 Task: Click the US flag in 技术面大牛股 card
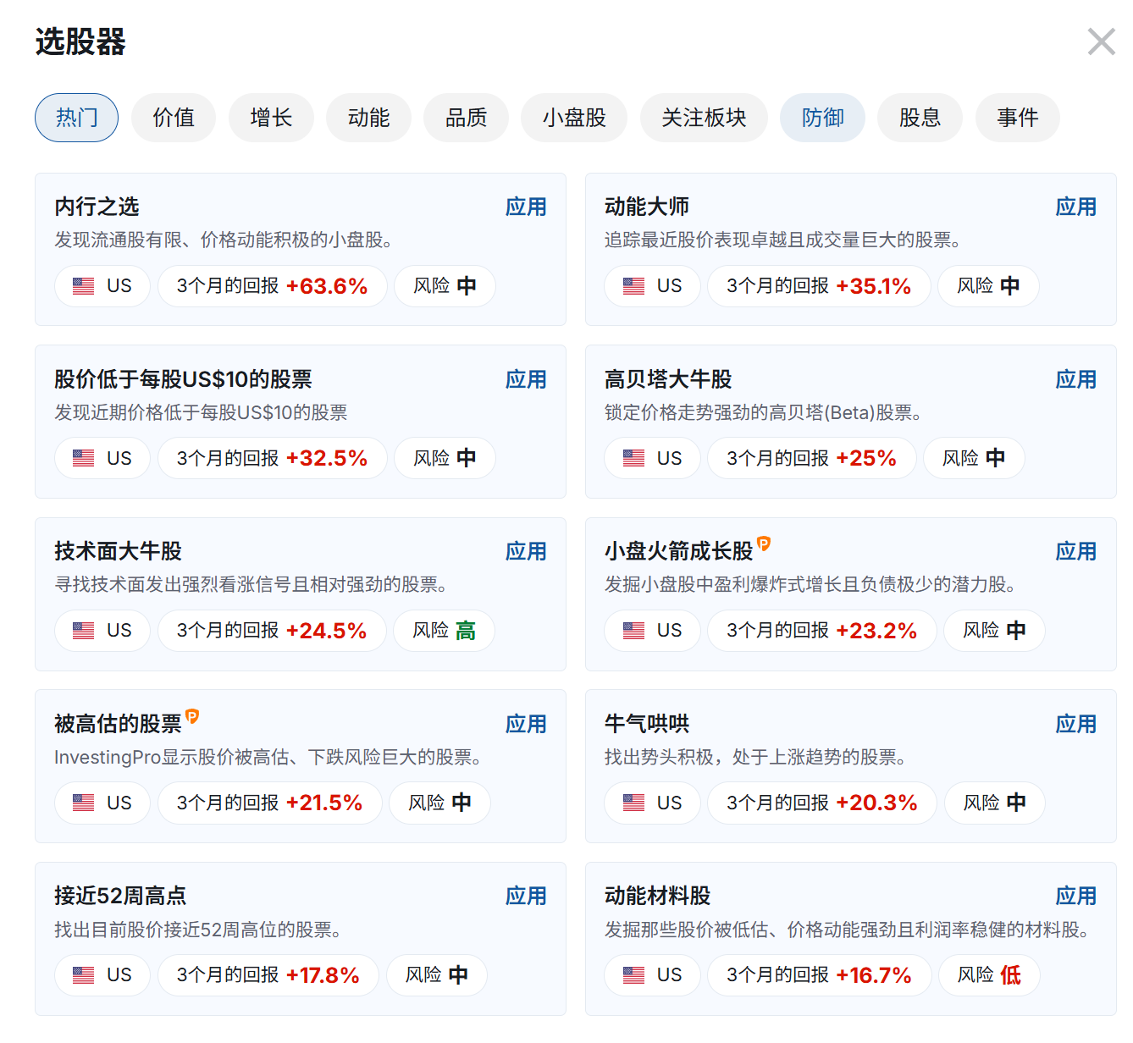(x=84, y=631)
